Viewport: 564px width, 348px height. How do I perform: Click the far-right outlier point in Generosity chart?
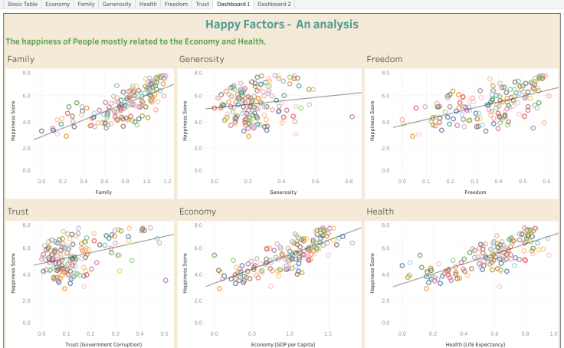coord(352,117)
